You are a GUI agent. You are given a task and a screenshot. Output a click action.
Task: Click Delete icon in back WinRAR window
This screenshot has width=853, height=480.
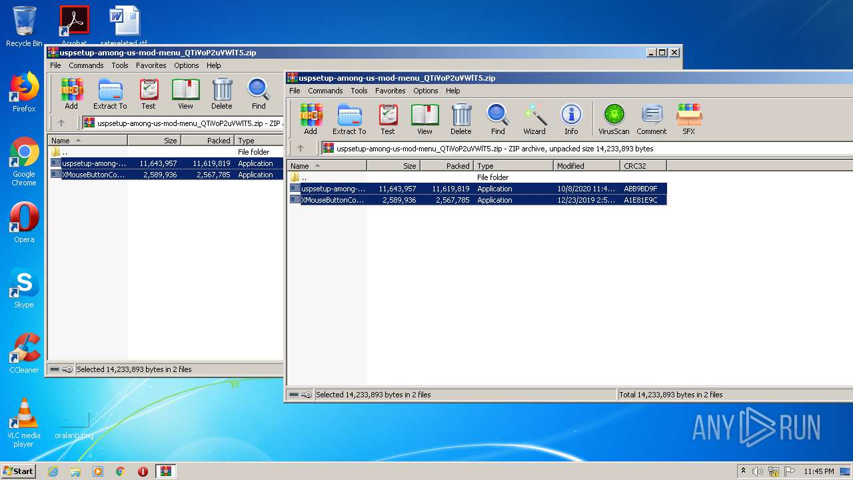pos(222,94)
